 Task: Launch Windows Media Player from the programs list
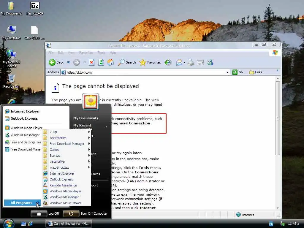pyautogui.click(x=67, y=191)
